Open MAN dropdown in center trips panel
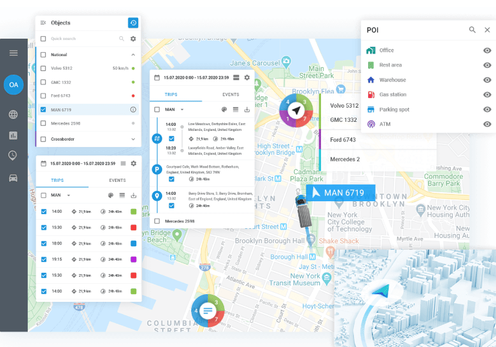 (x=182, y=110)
